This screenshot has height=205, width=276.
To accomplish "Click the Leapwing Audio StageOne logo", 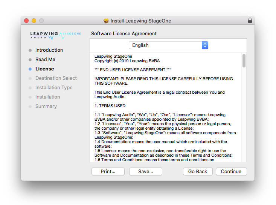I will coord(55,35).
